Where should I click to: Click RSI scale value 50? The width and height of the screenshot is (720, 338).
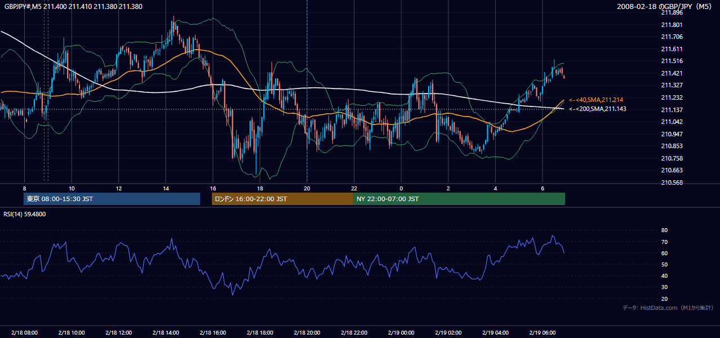pyautogui.click(x=664, y=264)
